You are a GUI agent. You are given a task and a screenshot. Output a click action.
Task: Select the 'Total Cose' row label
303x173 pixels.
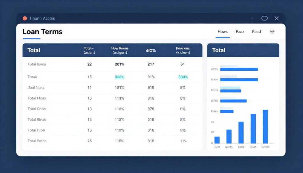(x=37, y=109)
